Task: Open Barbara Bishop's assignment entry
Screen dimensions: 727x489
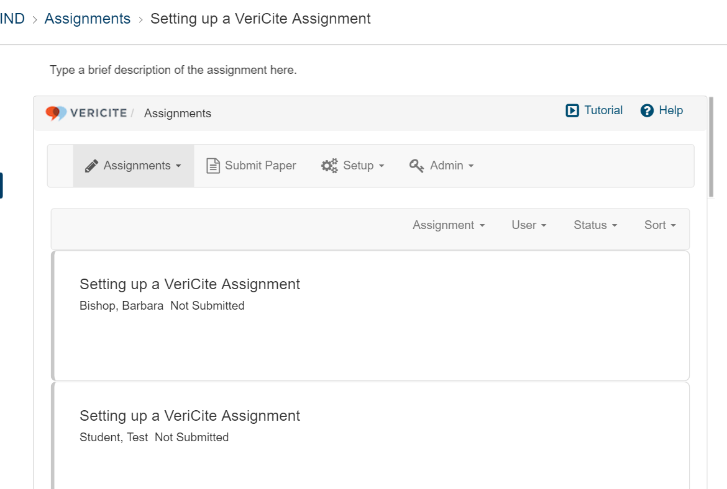Action: tap(190, 284)
